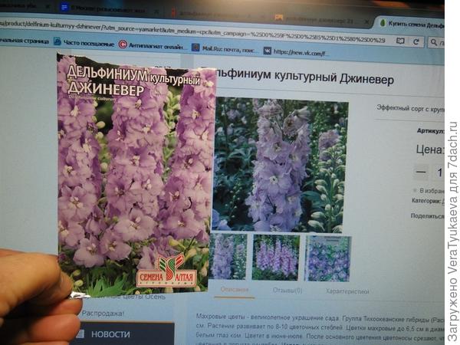Viewport: 460px width, 345px height.
Task: Close the tab left of 'Купить семена'
Action: pyautogui.click(x=366, y=21)
